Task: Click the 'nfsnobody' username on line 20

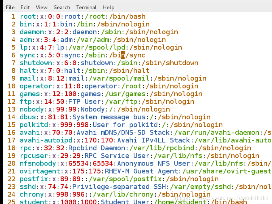Action: tap(38, 163)
